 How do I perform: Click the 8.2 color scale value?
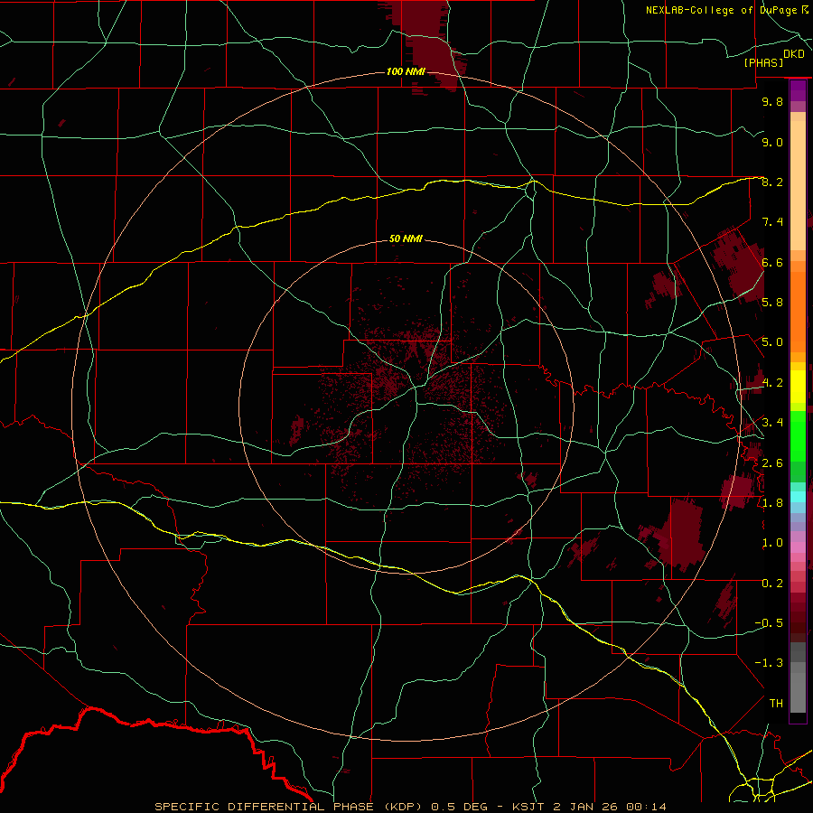(772, 182)
